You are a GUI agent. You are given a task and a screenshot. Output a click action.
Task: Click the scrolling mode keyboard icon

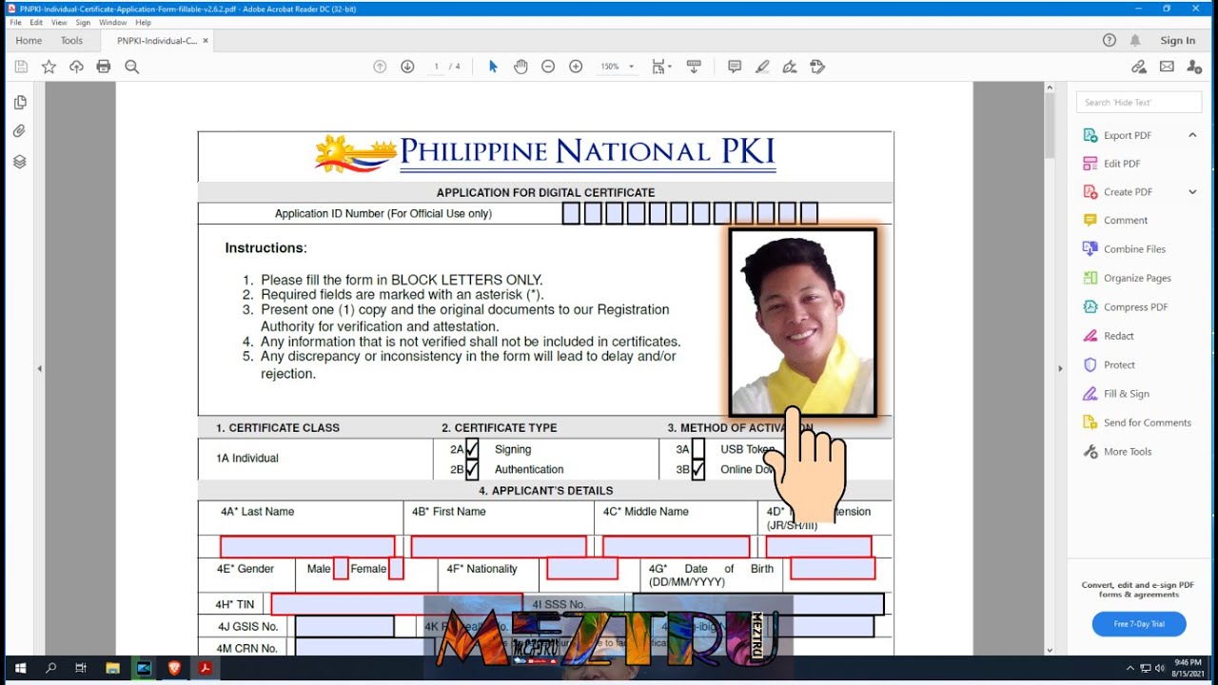coord(694,67)
